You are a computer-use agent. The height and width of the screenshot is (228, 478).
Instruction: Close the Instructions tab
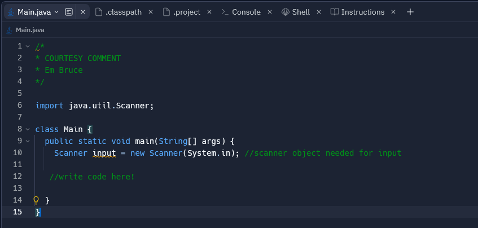[393, 12]
